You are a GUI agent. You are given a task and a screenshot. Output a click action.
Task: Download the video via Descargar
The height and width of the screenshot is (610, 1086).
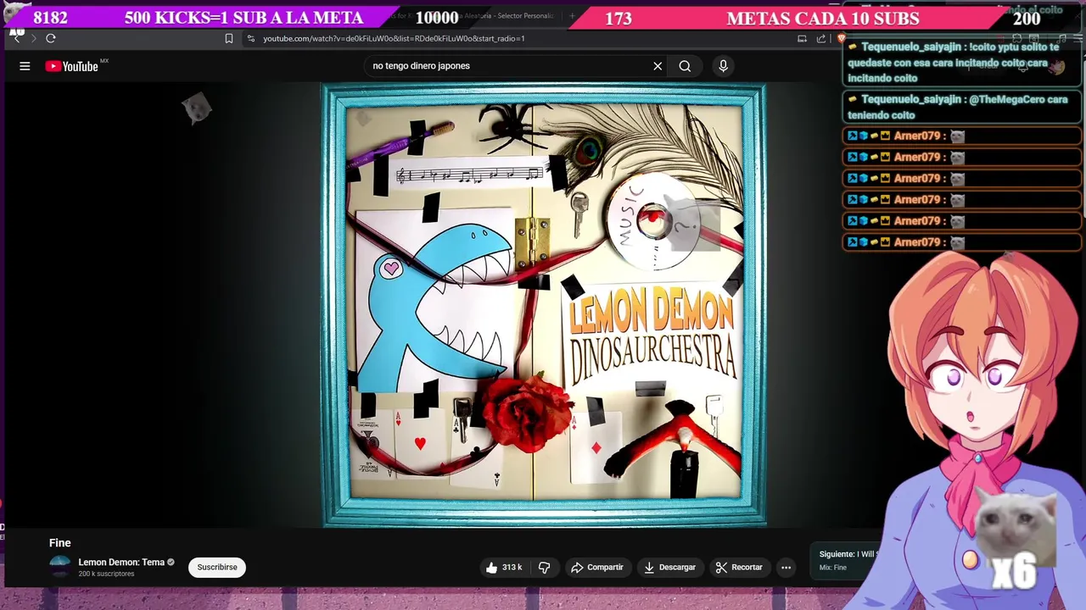[669, 568]
